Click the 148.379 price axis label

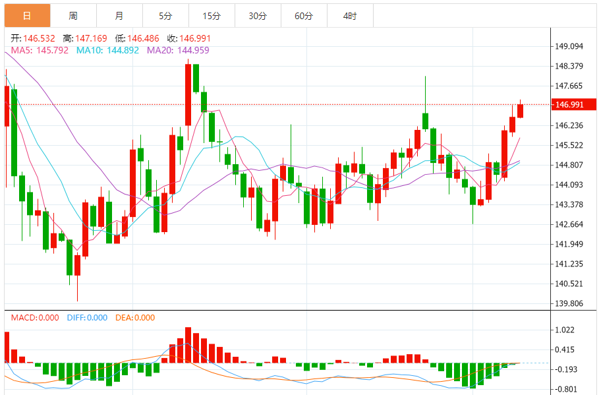(x=569, y=66)
